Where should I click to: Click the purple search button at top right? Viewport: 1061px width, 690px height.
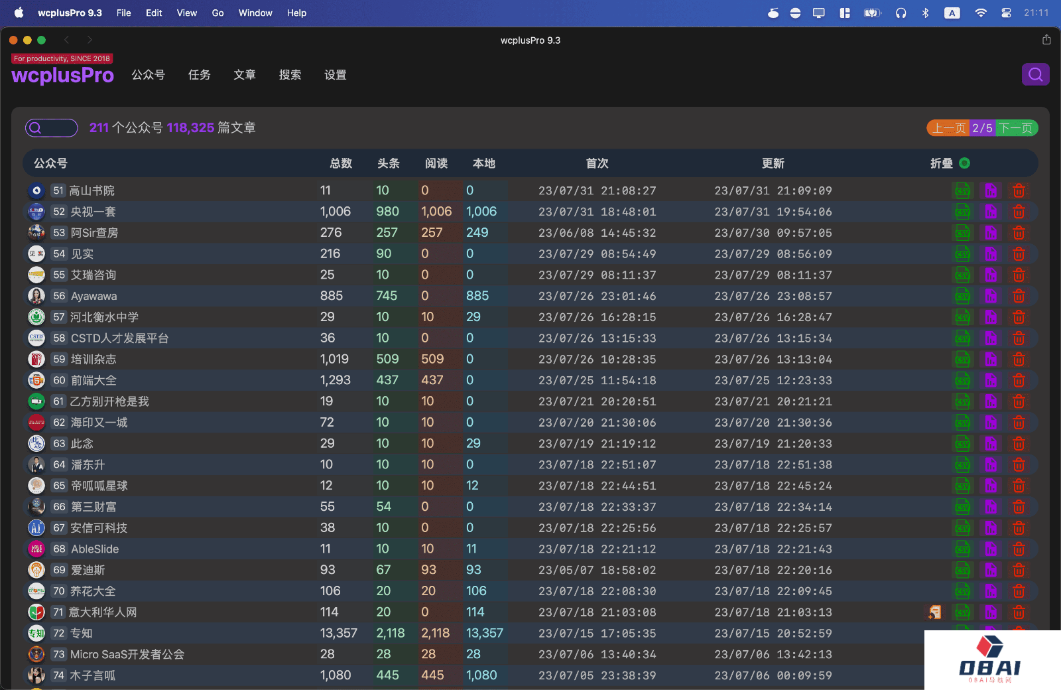[1035, 74]
